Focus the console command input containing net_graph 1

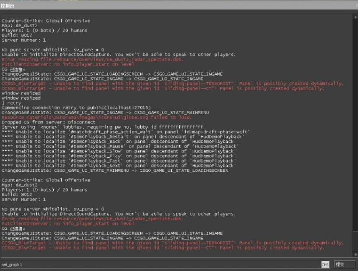[x=160, y=264]
